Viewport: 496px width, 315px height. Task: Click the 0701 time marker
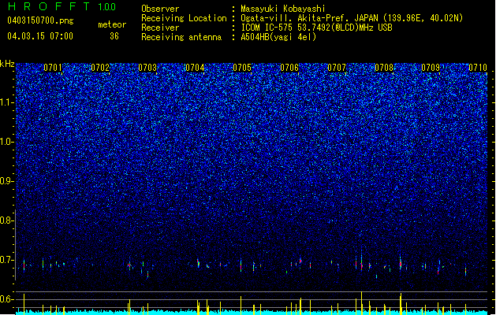[x=53, y=68]
